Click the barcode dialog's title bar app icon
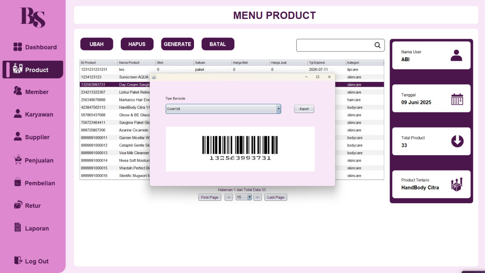Screen dimensions: 485x273 coord(154,77)
